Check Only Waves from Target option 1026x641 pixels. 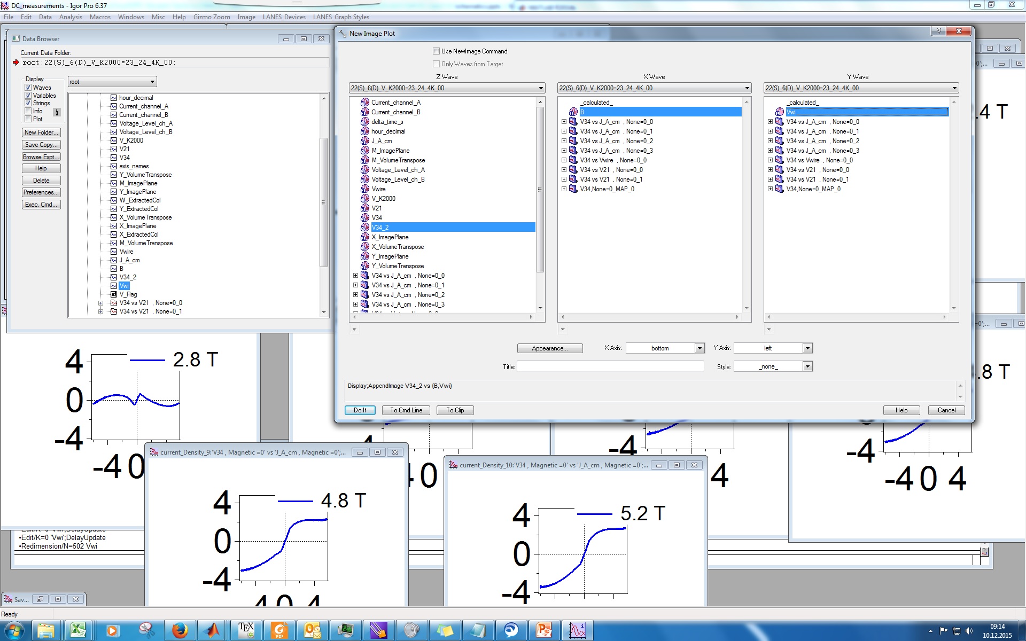[x=437, y=64]
